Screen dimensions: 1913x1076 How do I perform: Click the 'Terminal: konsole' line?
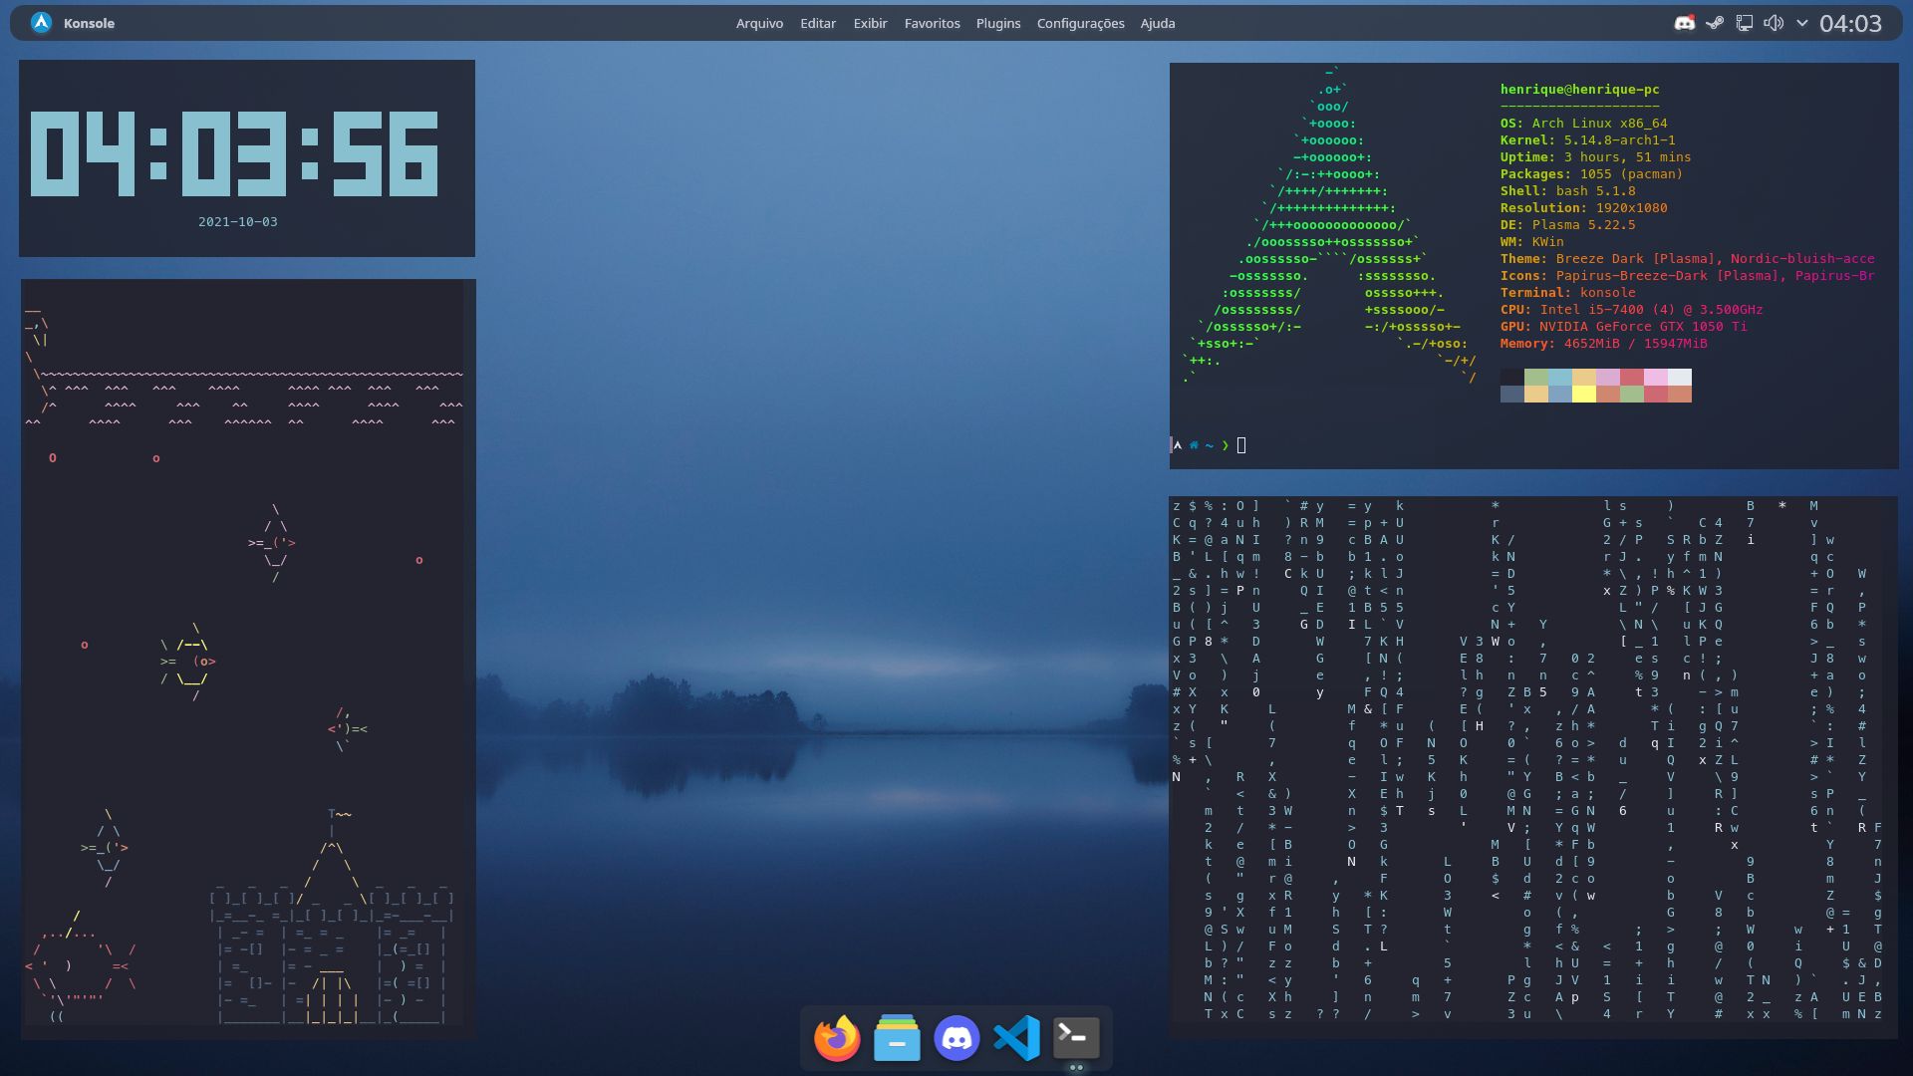click(1567, 293)
